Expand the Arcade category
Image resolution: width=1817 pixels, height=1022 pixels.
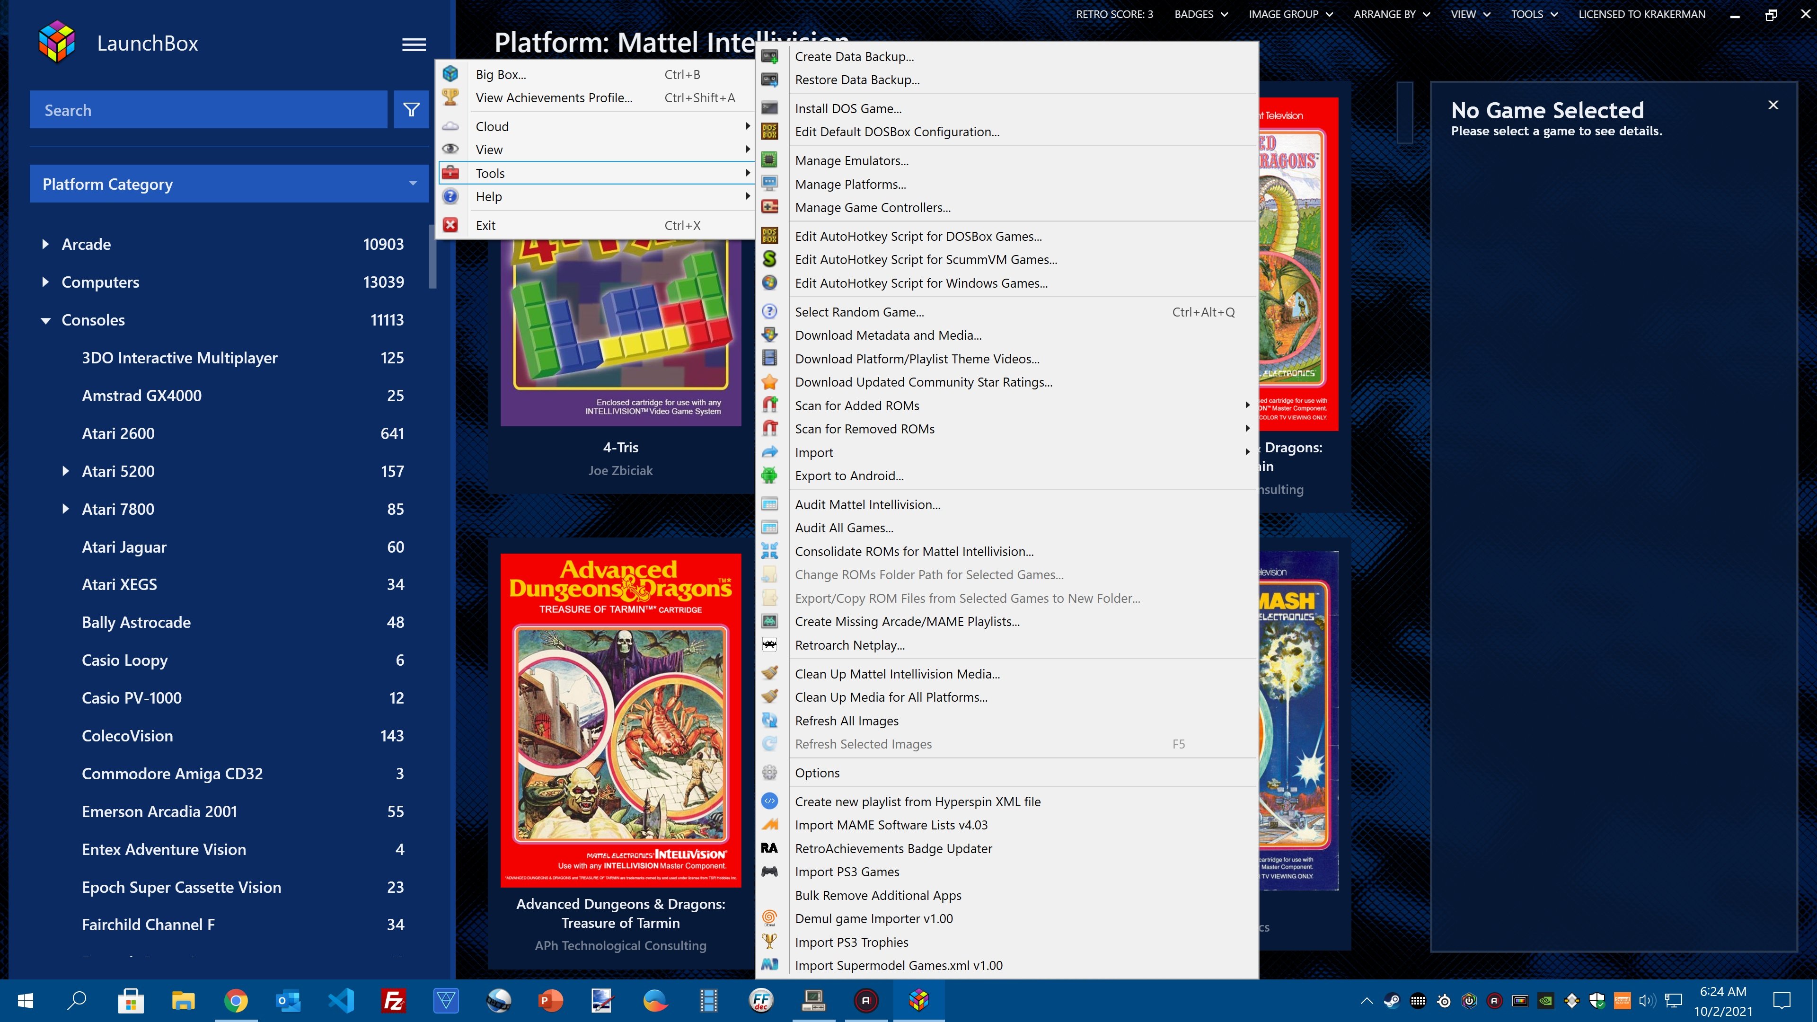pos(46,244)
